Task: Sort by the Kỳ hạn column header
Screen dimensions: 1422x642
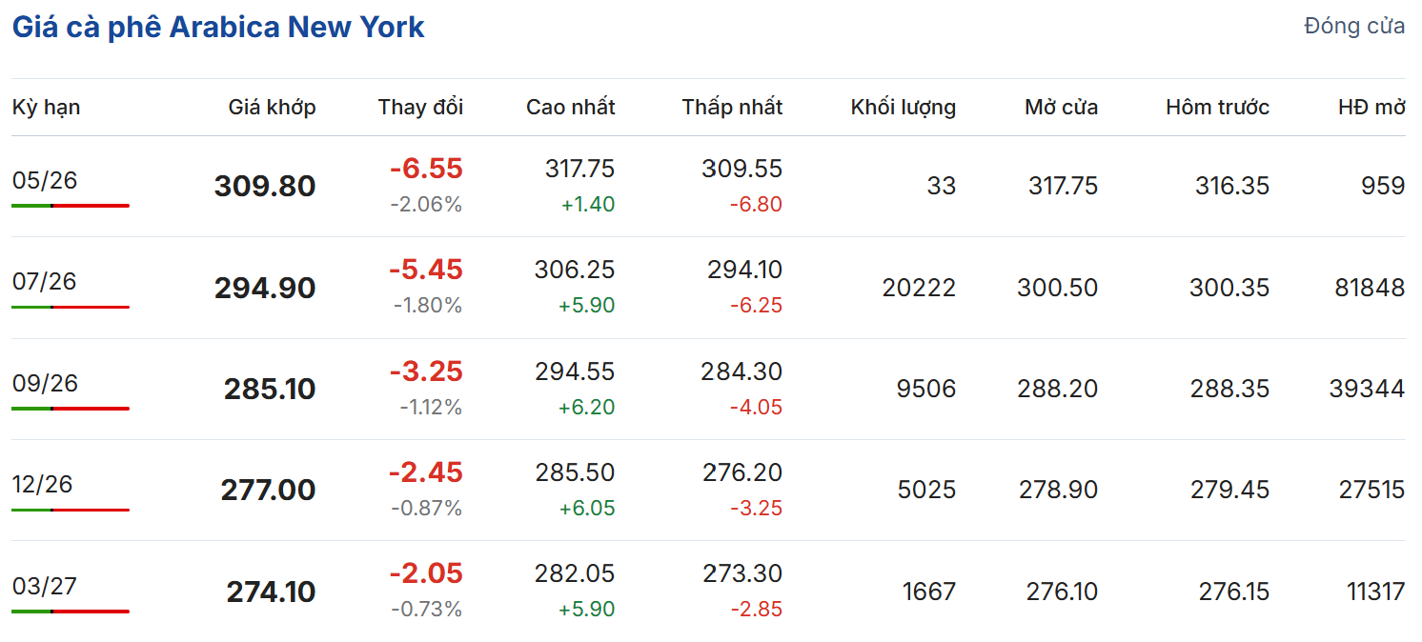Action: (x=46, y=108)
